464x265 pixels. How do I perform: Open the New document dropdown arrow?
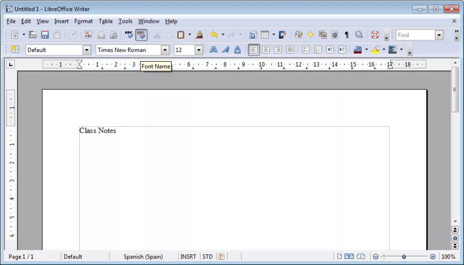point(24,35)
